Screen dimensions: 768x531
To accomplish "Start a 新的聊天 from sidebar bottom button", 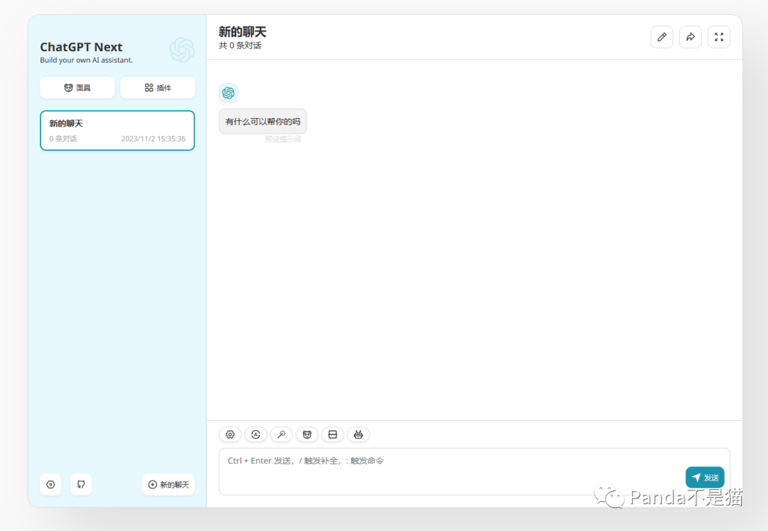I will [x=169, y=485].
